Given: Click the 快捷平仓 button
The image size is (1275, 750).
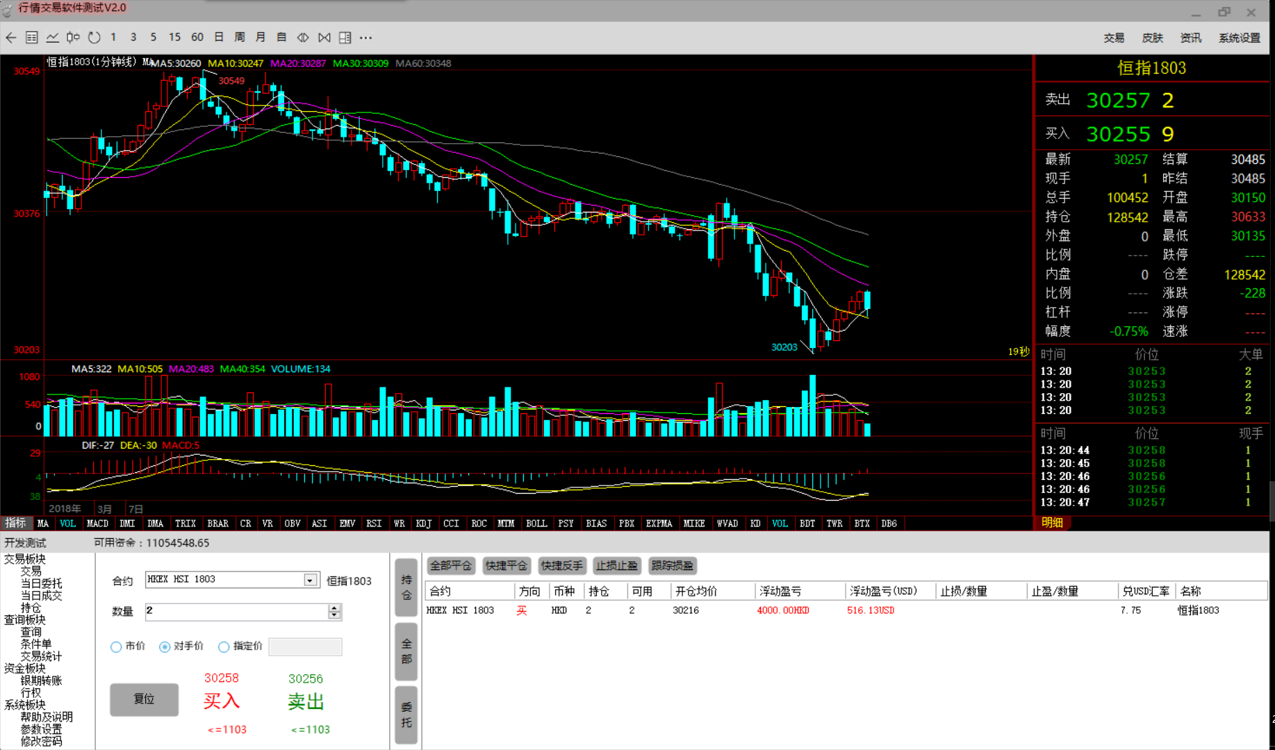Looking at the screenshot, I should click(x=507, y=566).
